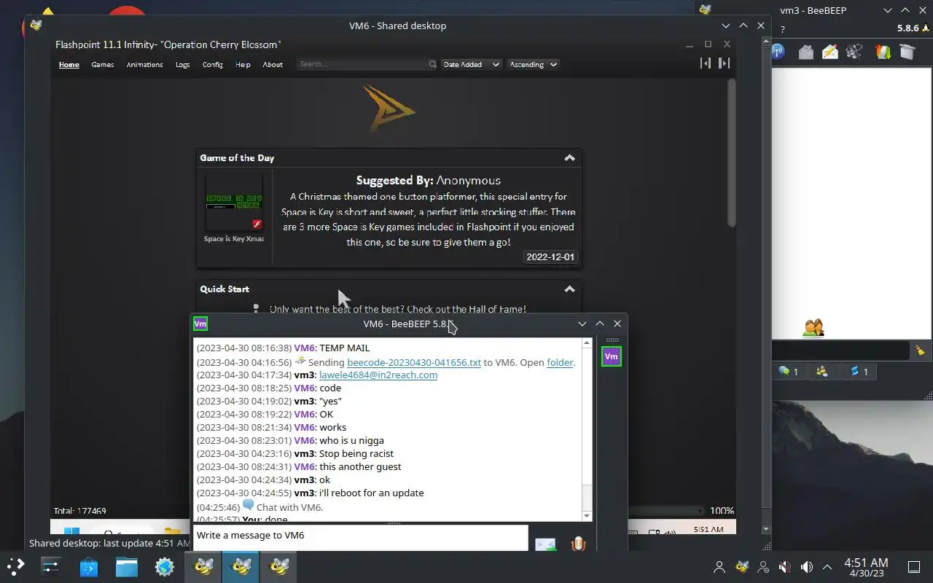
Task: Click the question mark help in vm3 BeeBEEP
Action: (x=782, y=30)
